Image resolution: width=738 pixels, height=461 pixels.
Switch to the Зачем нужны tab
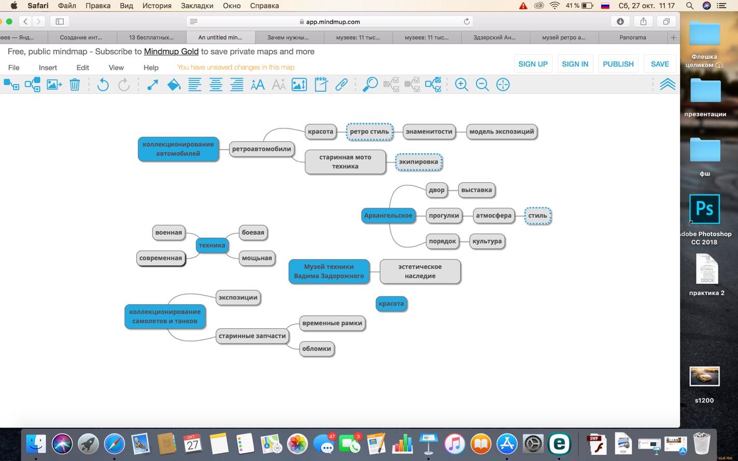pyautogui.click(x=288, y=37)
